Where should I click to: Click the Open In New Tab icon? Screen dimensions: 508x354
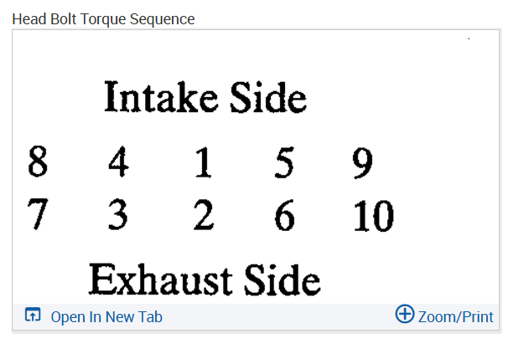33,316
